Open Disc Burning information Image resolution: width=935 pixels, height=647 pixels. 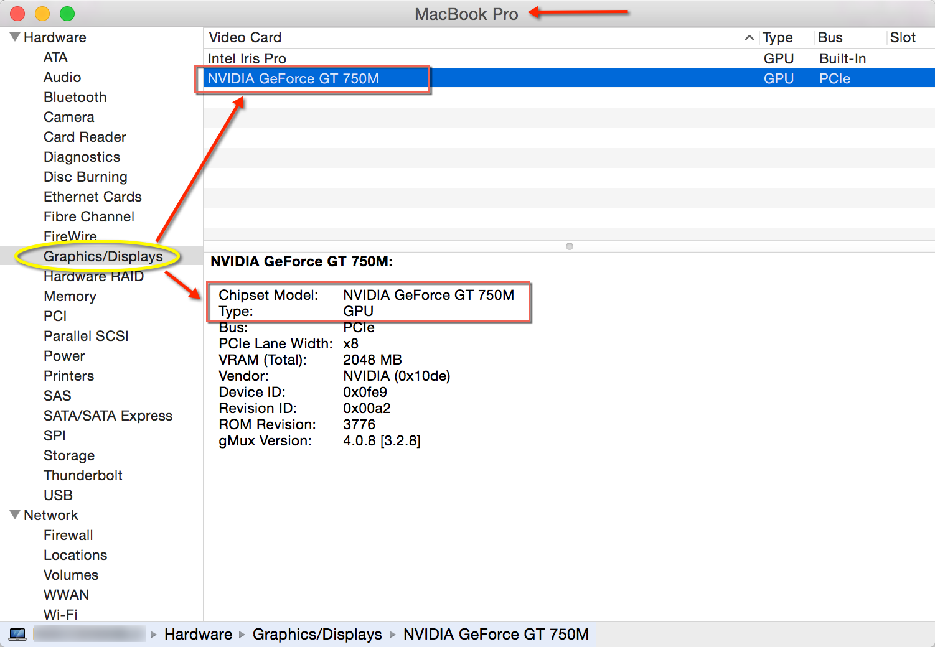click(85, 177)
